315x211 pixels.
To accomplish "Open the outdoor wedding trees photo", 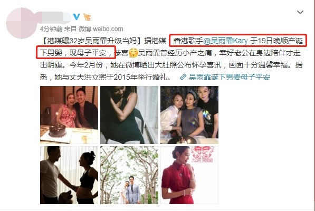I will click(x=129, y=175).
